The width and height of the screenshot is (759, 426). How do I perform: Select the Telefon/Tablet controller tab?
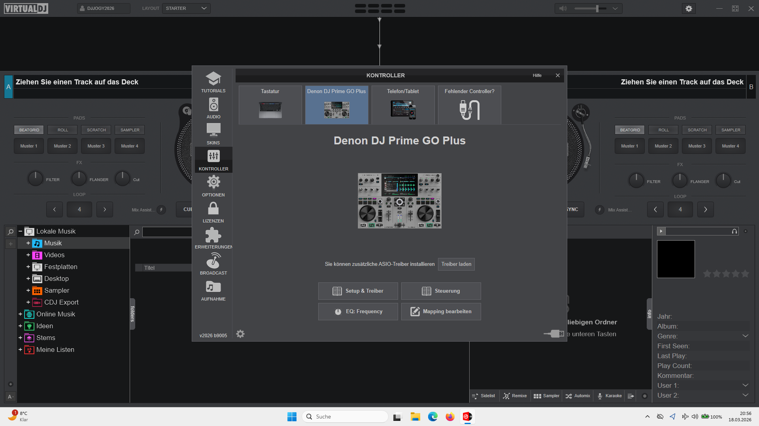[403, 105]
